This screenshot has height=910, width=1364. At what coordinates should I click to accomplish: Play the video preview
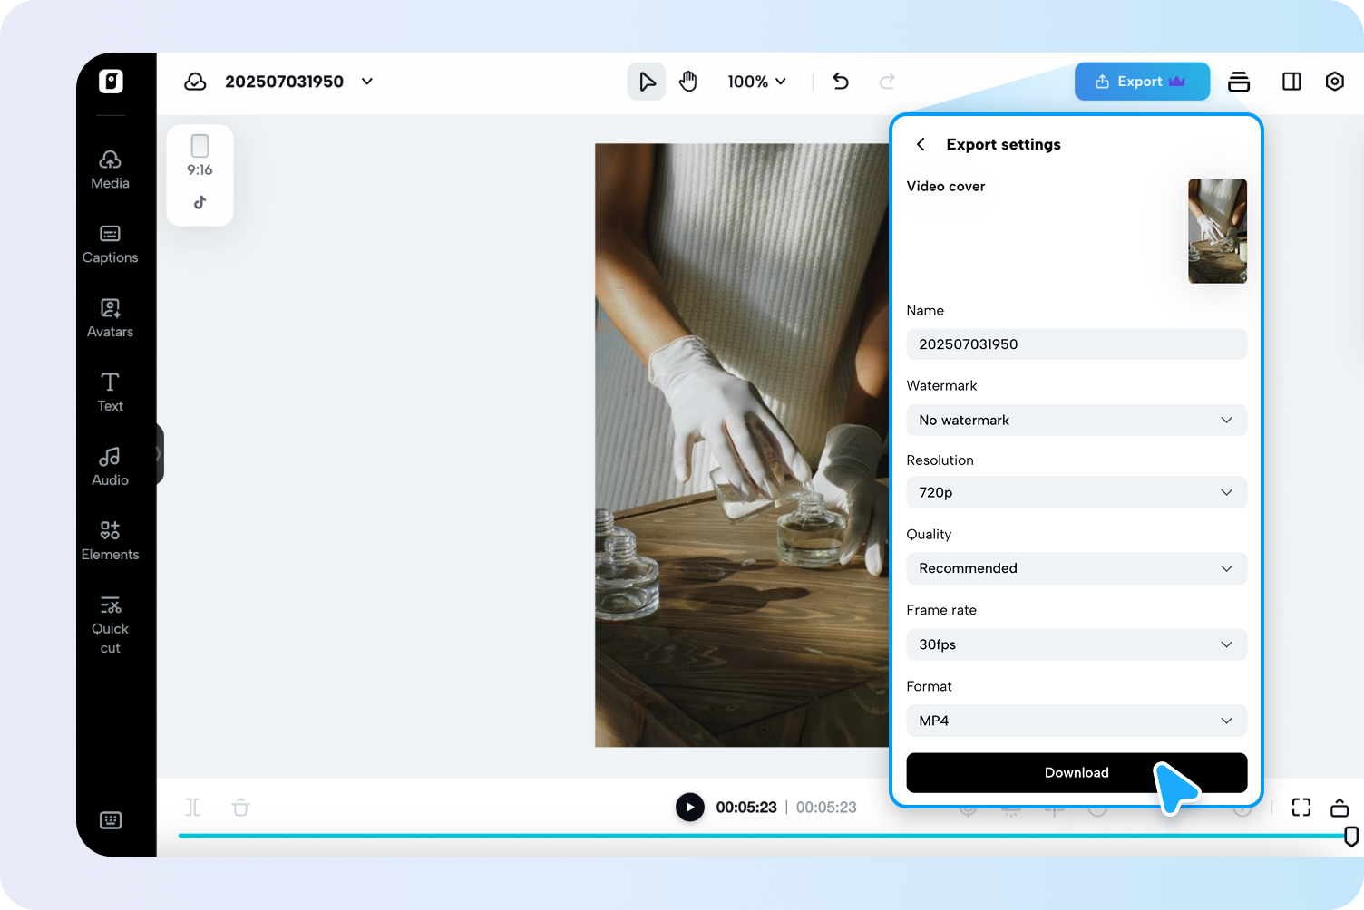click(x=690, y=807)
